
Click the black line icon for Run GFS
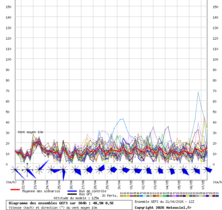pos(72,194)
